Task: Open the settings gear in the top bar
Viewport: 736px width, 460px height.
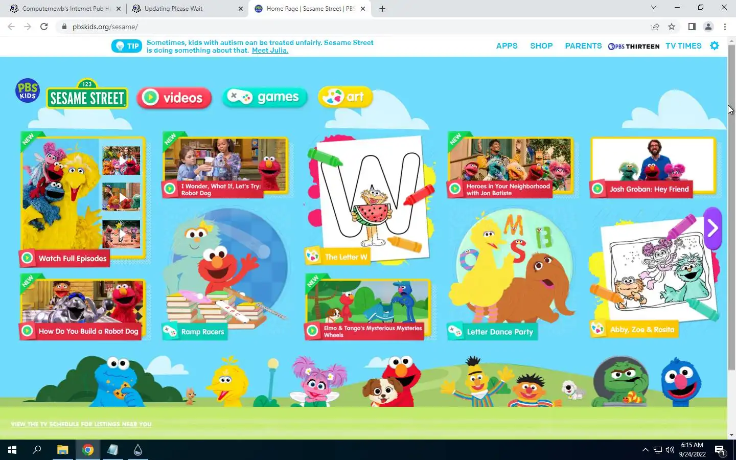Action: tap(715, 45)
